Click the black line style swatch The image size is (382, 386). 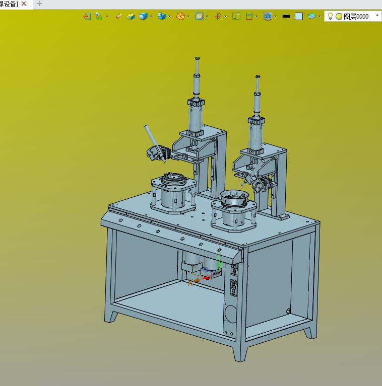286,17
